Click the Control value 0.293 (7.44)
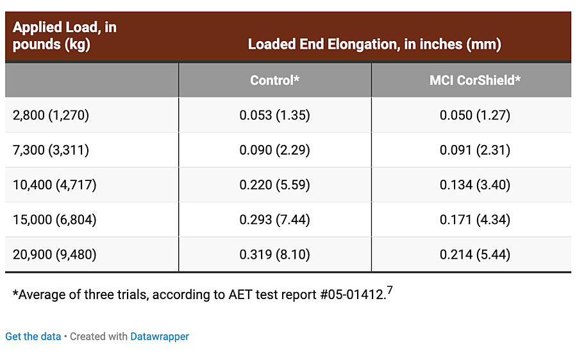The width and height of the screenshot is (577, 353). (275, 220)
